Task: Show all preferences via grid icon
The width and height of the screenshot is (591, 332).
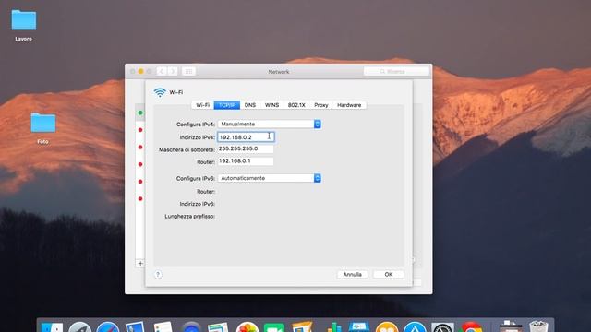Action: coord(188,71)
